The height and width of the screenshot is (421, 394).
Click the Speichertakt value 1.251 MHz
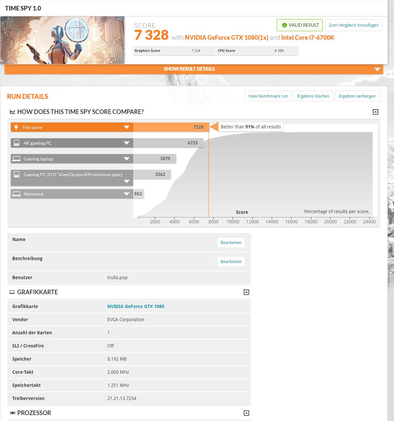(118, 385)
